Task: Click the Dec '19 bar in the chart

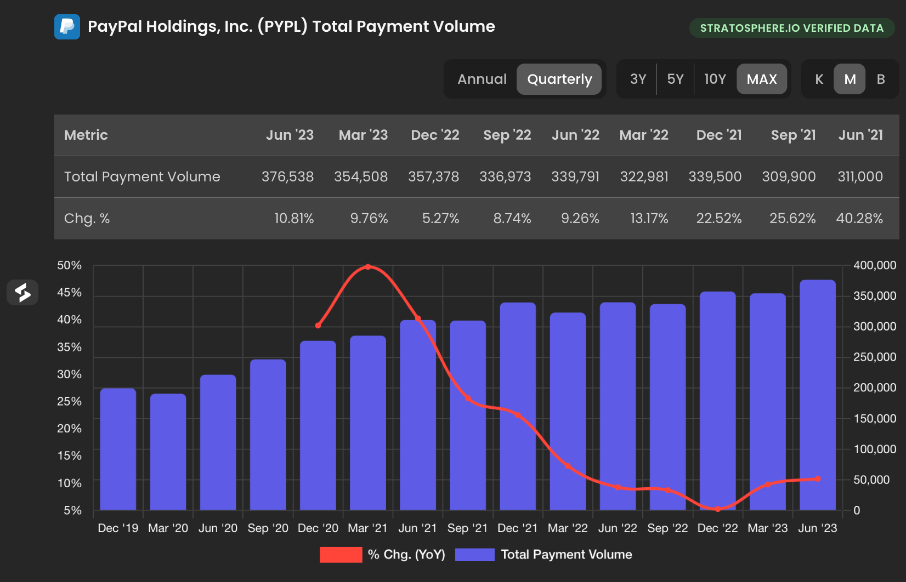Action: (118, 449)
